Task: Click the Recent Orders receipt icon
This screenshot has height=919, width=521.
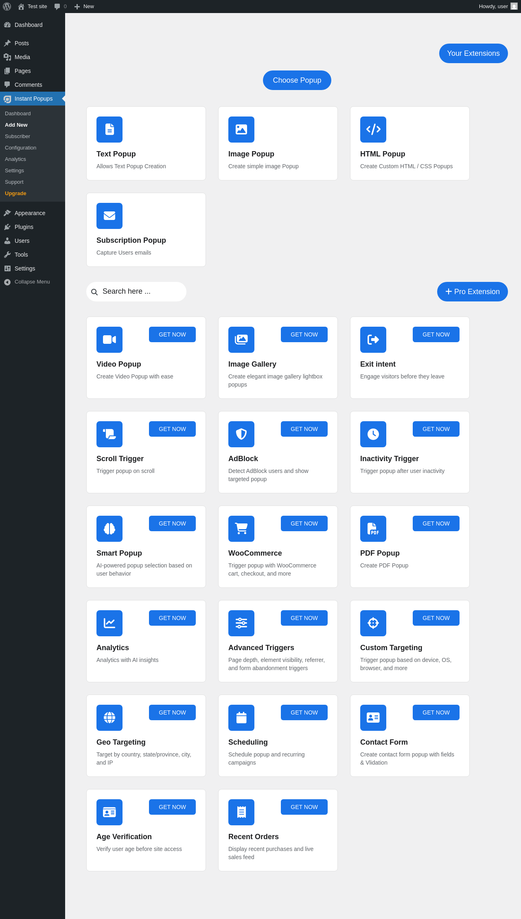Action: 241,812
